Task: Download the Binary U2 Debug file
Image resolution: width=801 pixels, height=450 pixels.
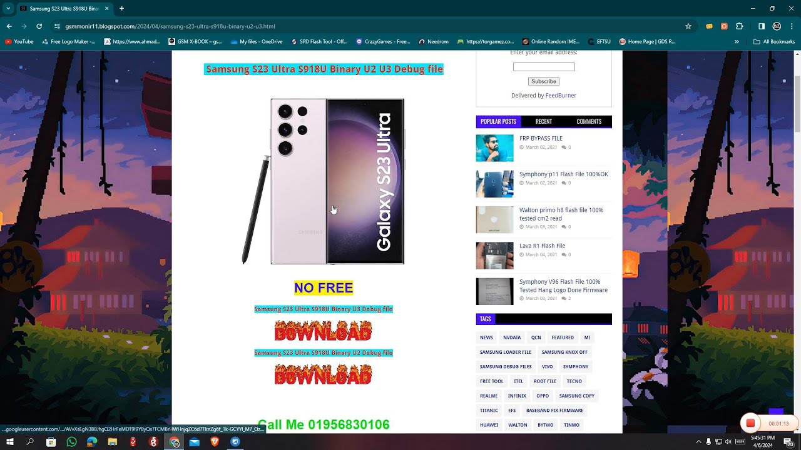Action: (324, 374)
